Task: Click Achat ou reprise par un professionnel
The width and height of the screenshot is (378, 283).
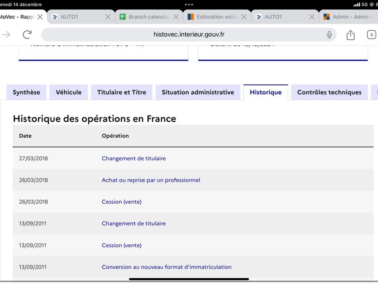Action: coord(151,180)
